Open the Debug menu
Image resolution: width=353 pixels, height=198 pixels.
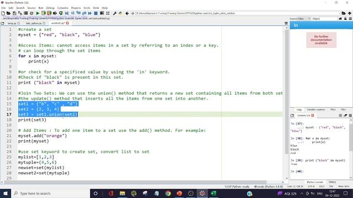click(50, 8)
